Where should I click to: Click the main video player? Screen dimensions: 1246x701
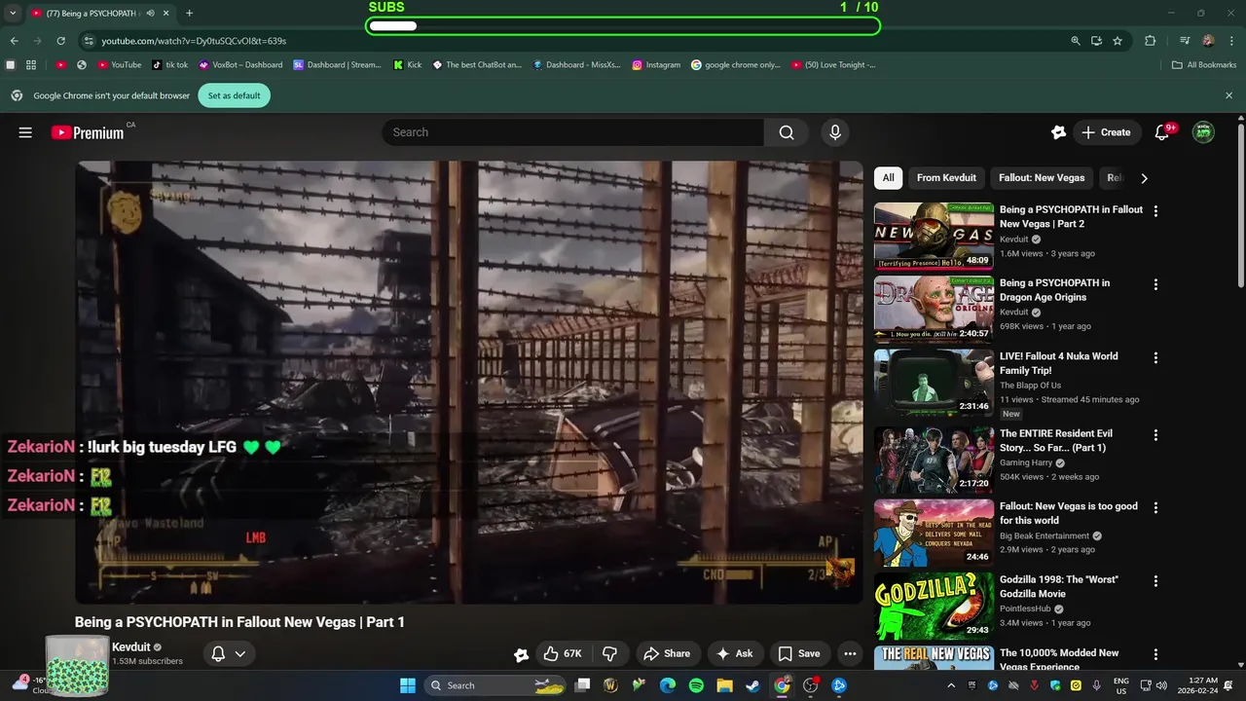point(469,383)
